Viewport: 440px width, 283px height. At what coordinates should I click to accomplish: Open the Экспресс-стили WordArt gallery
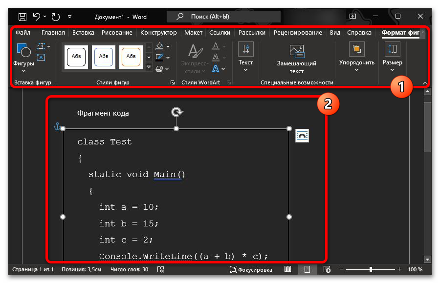coord(195,59)
